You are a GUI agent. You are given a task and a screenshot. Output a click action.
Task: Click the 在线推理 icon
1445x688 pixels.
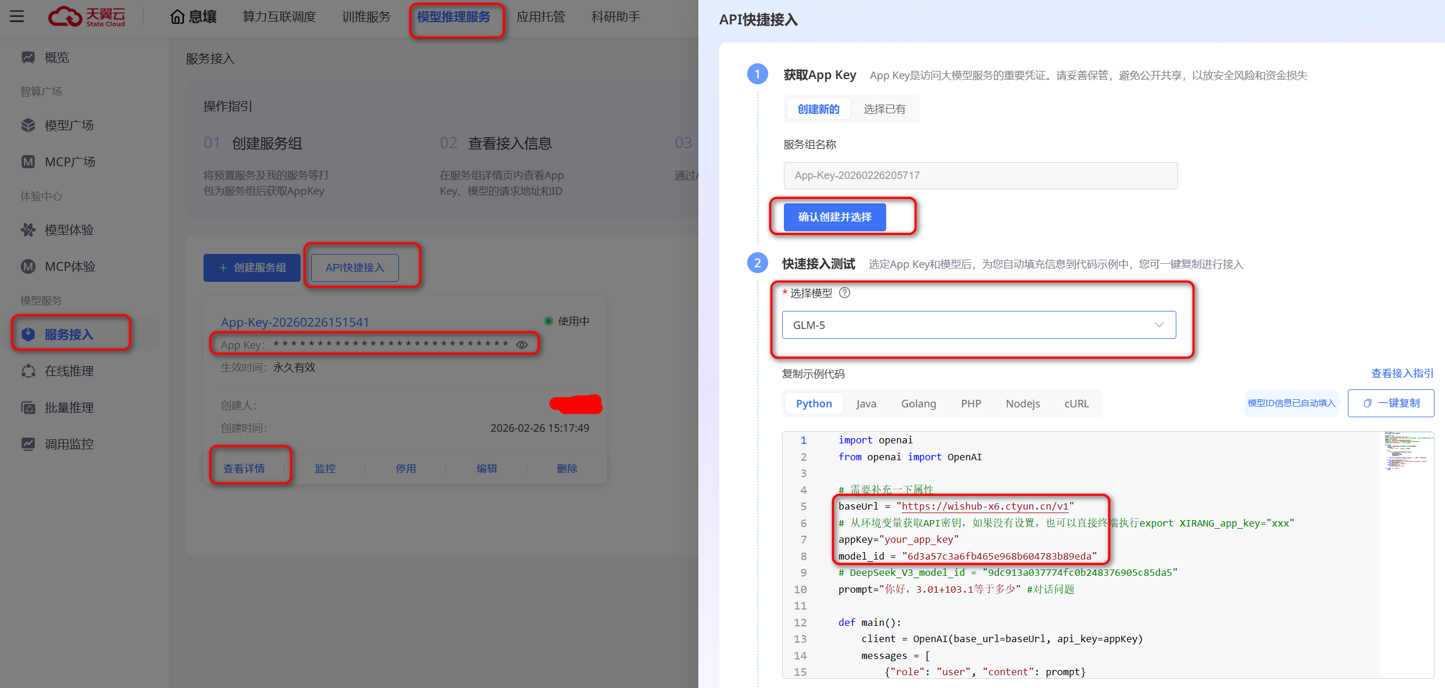tap(28, 371)
